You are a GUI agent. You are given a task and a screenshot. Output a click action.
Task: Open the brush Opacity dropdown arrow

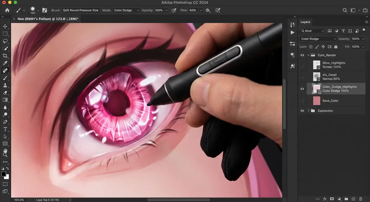coord(166,10)
